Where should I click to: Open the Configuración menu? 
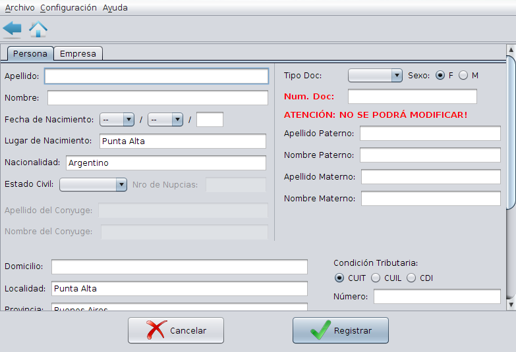point(69,8)
